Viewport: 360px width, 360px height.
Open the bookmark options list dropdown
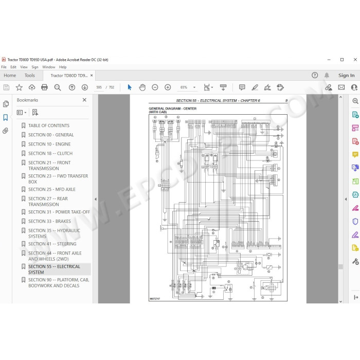coord(22,113)
